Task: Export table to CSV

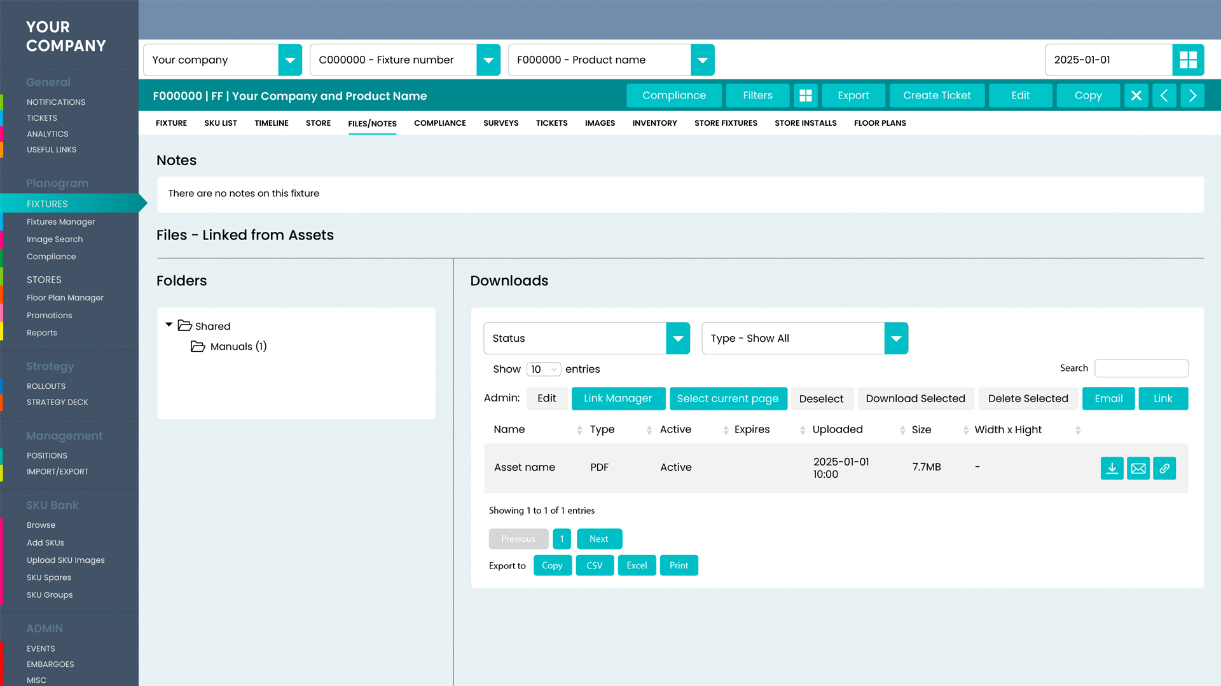Action: point(595,565)
